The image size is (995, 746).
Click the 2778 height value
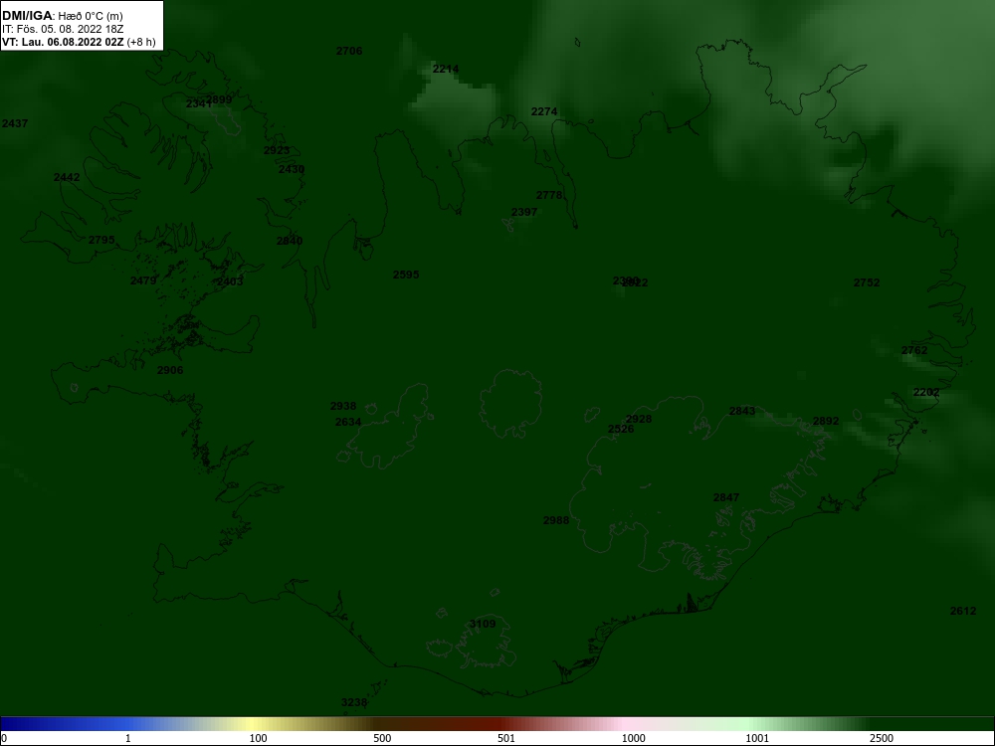(549, 195)
